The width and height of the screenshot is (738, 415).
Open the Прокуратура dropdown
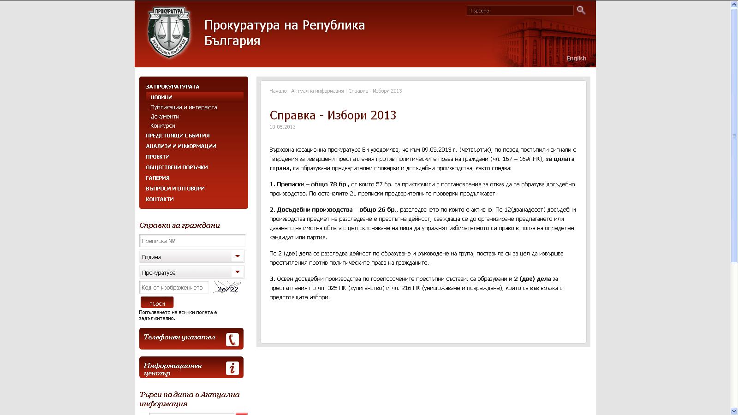pos(192,272)
